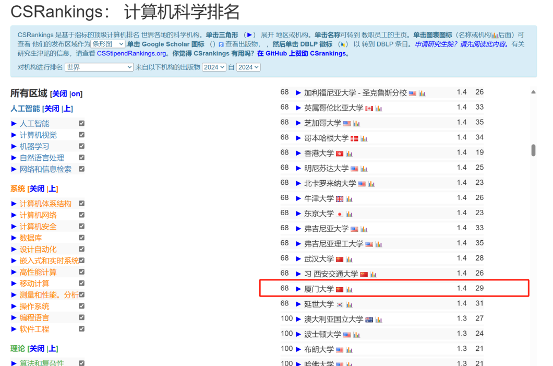The width and height of the screenshot is (553, 366).
Task: Expand the 牛津大学 faculty list triangle
Action: point(298,198)
